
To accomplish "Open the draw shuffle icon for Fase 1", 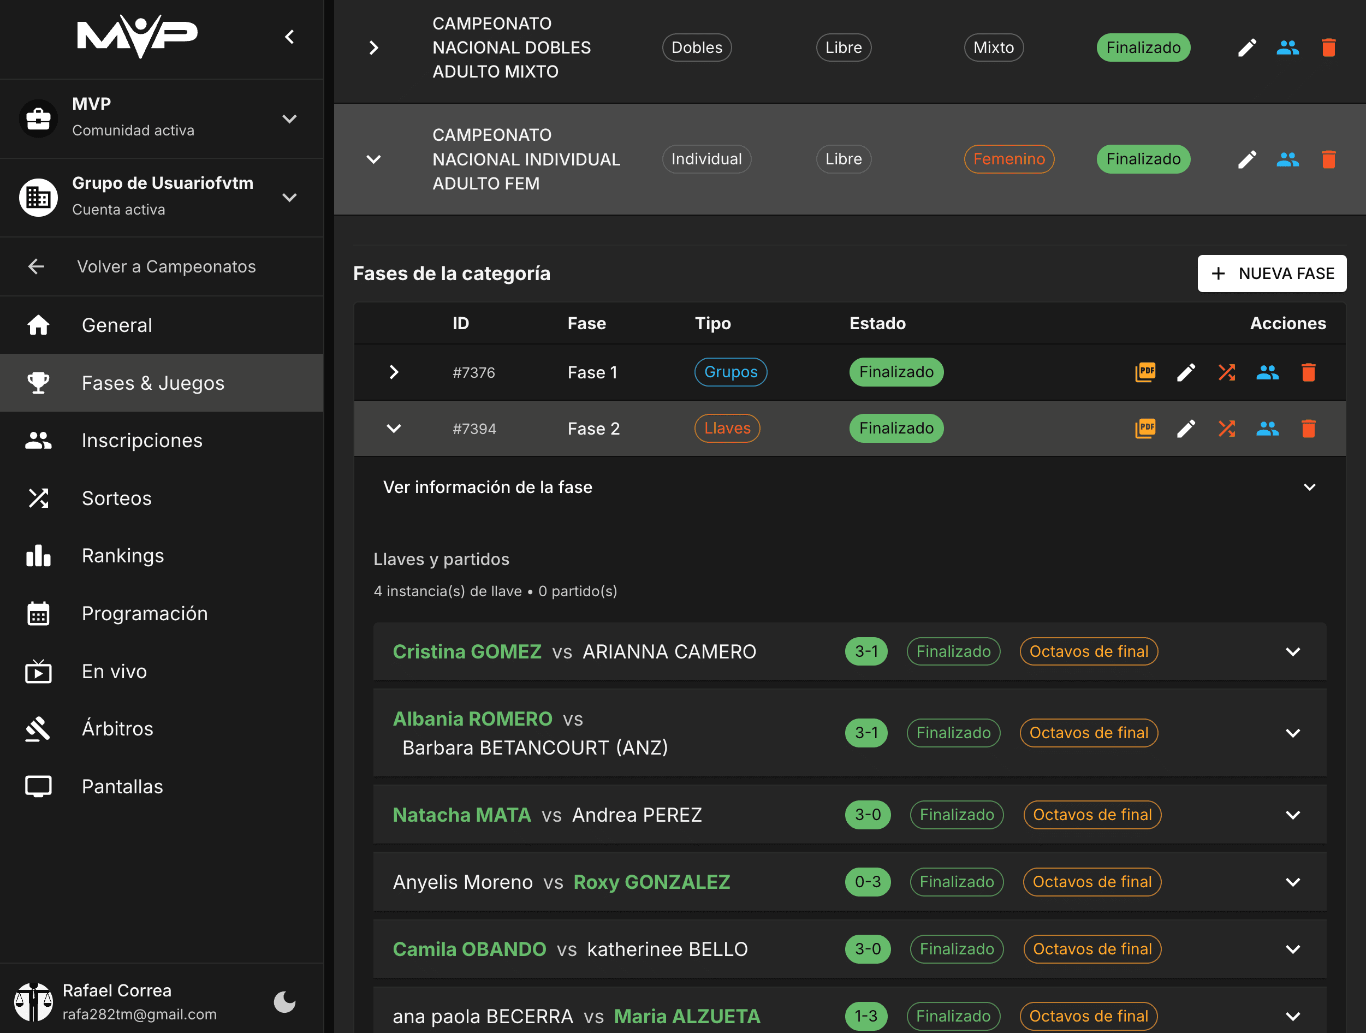I will coord(1227,372).
